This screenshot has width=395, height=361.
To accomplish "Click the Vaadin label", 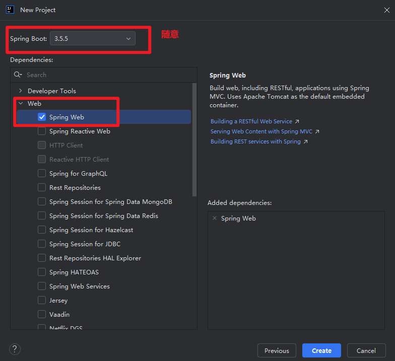I will point(59,314).
